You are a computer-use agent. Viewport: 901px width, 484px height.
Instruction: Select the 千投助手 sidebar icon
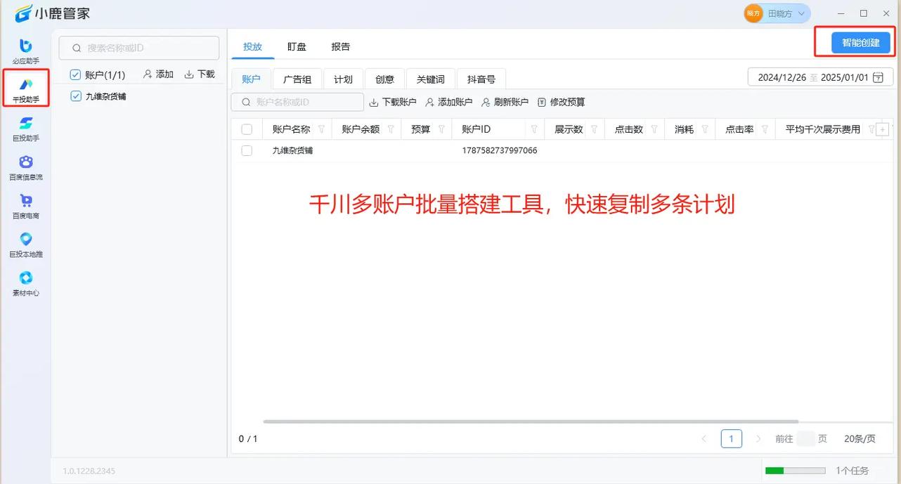(26, 88)
